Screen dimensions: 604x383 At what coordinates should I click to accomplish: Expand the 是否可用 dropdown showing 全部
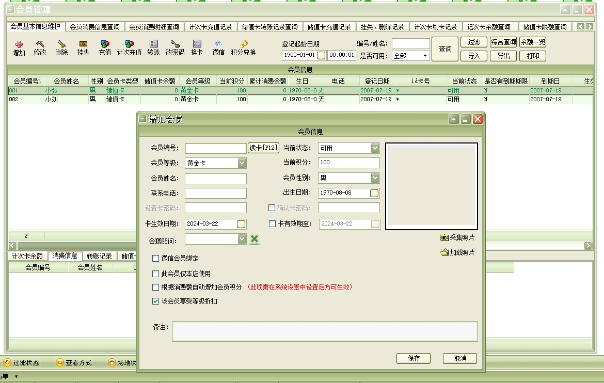click(425, 56)
